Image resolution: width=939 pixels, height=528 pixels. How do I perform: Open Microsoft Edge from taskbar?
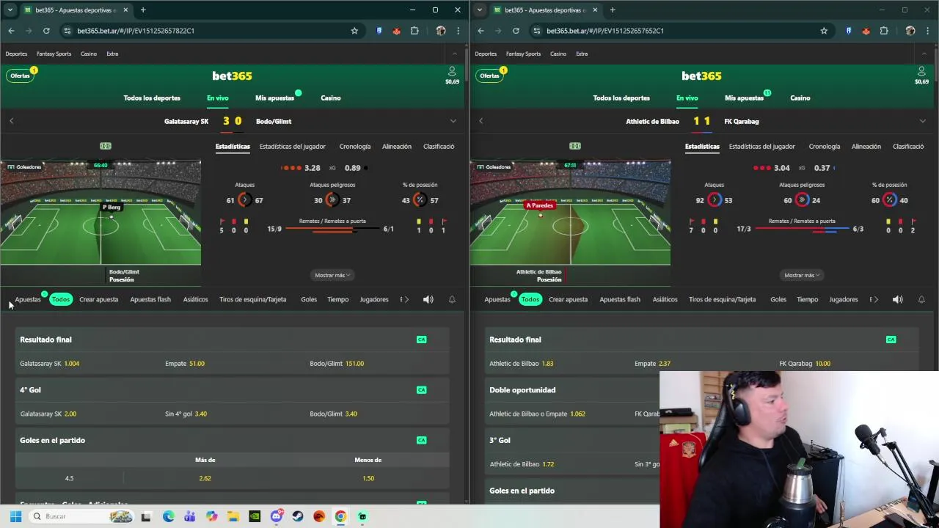169,516
